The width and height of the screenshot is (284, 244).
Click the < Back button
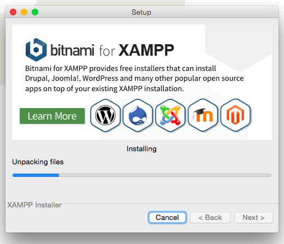pyautogui.click(x=210, y=217)
